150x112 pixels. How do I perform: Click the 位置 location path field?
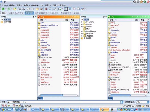tap(64, 102)
